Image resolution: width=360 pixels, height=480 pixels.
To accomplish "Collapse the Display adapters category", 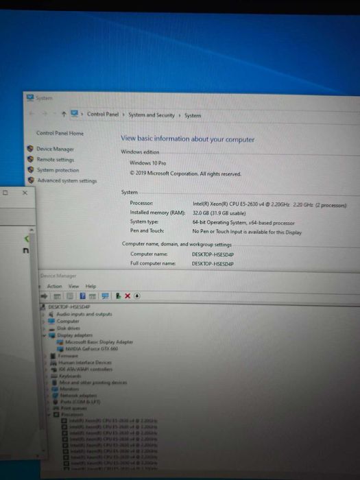I will tap(44, 335).
